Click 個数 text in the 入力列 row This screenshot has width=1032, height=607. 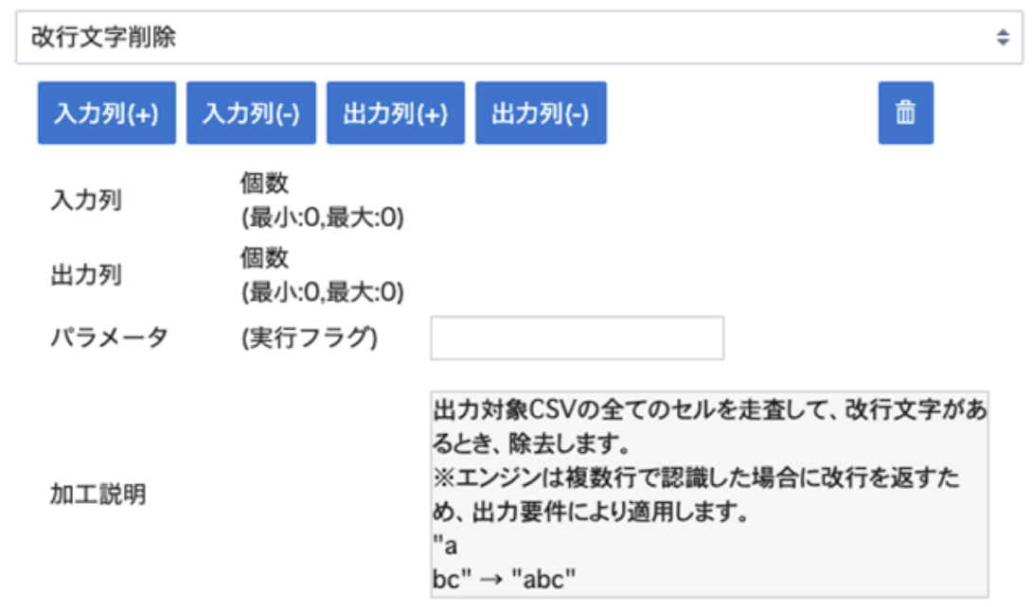tap(265, 182)
